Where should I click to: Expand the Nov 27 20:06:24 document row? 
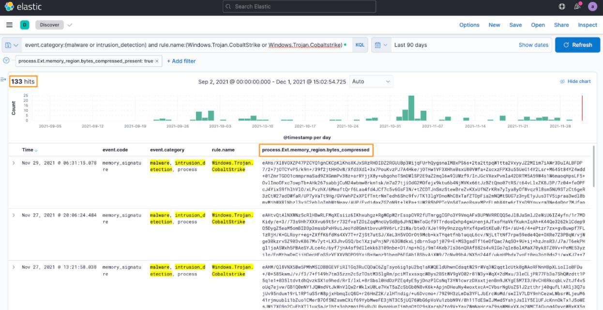point(14,215)
